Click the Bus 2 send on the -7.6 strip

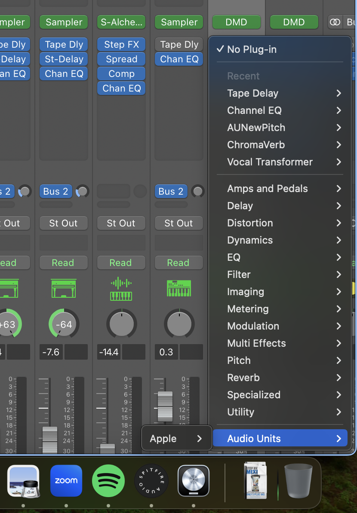(55, 191)
